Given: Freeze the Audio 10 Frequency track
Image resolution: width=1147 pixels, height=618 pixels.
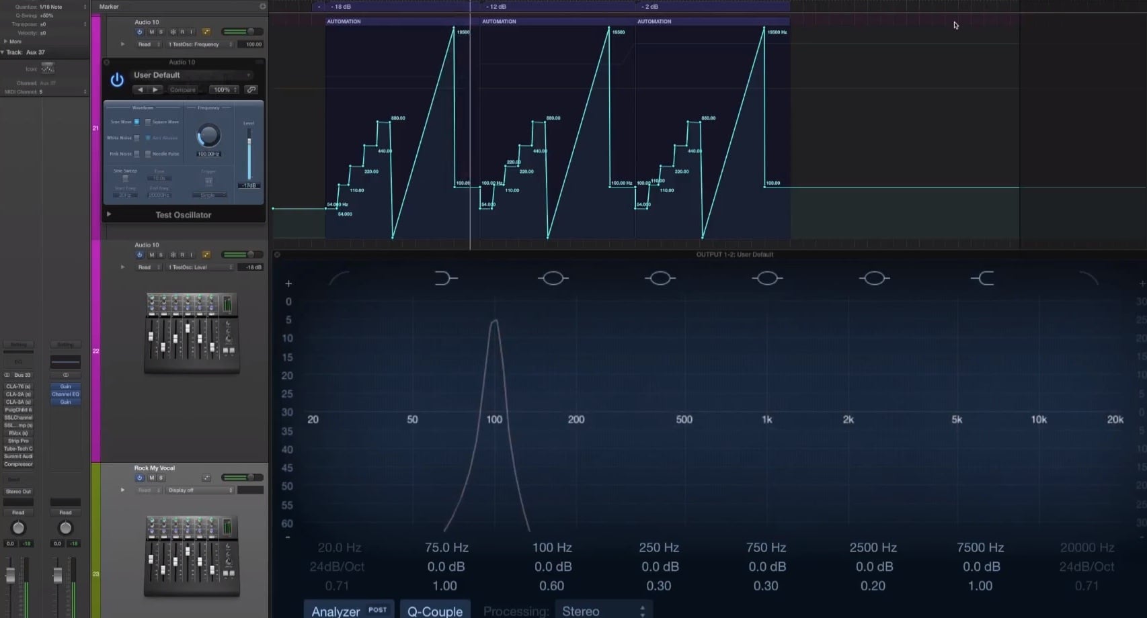Looking at the screenshot, I should [x=173, y=32].
